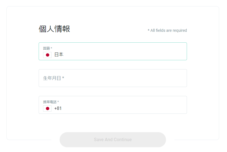Click the Japan flag in 国籍 field
Image resolution: width=227 pixels, height=152 pixels.
pyautogui.click(x=47, y=55)
